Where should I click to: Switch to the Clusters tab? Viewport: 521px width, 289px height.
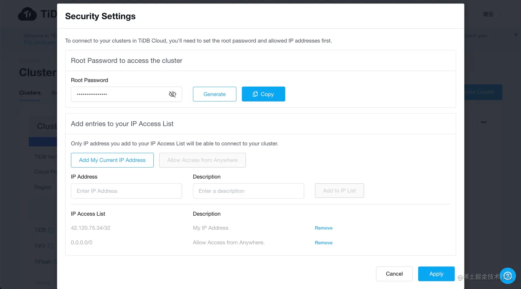(x=30, y=93)
